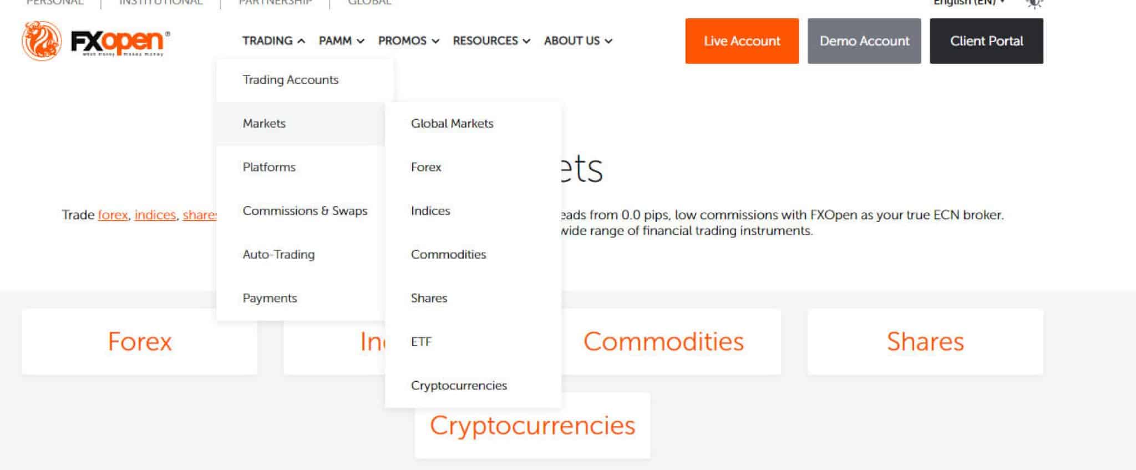Select Platforms in the dropdown menu
The image size is (1136, 470).
[269, 166]
